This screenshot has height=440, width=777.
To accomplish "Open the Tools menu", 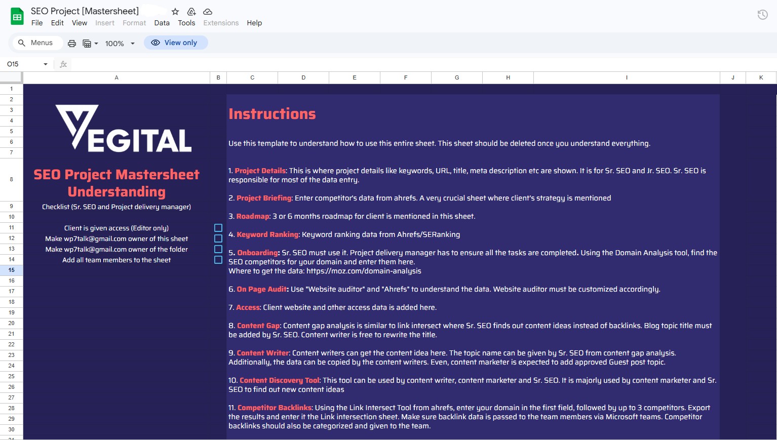I will (x=186, y=23).
